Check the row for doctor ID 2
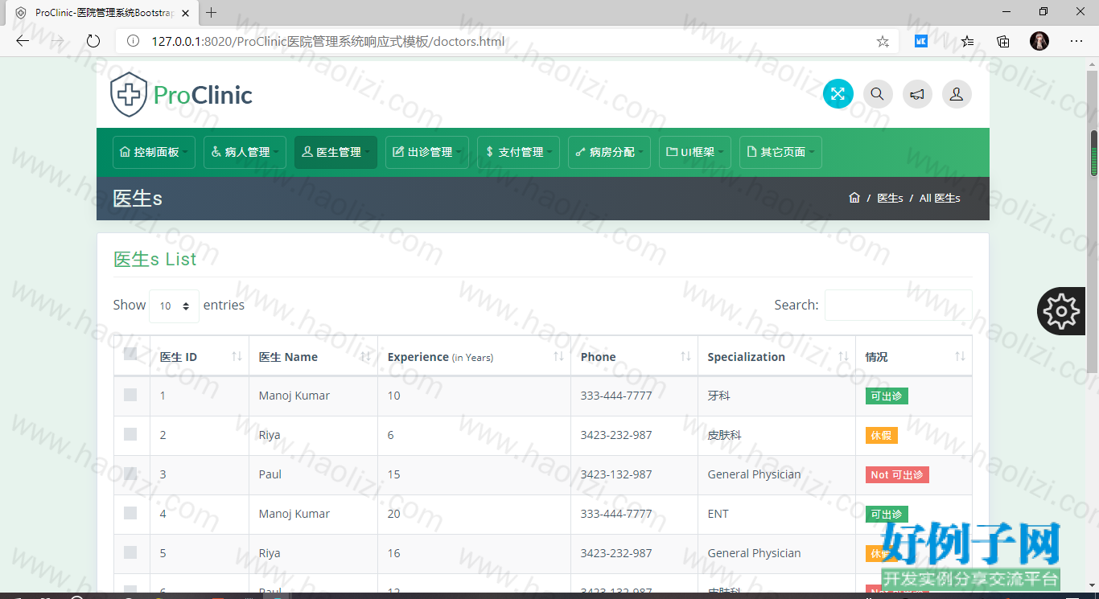Viewport: 1099px width, 599px height. tap(130, 434)
